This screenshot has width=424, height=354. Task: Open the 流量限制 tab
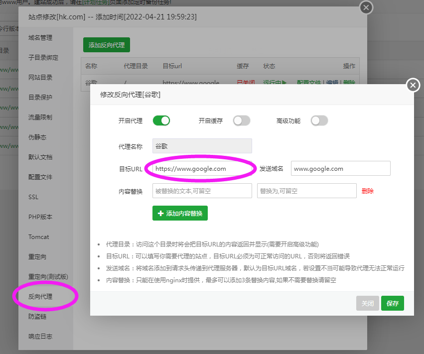(x=40, y=118)
